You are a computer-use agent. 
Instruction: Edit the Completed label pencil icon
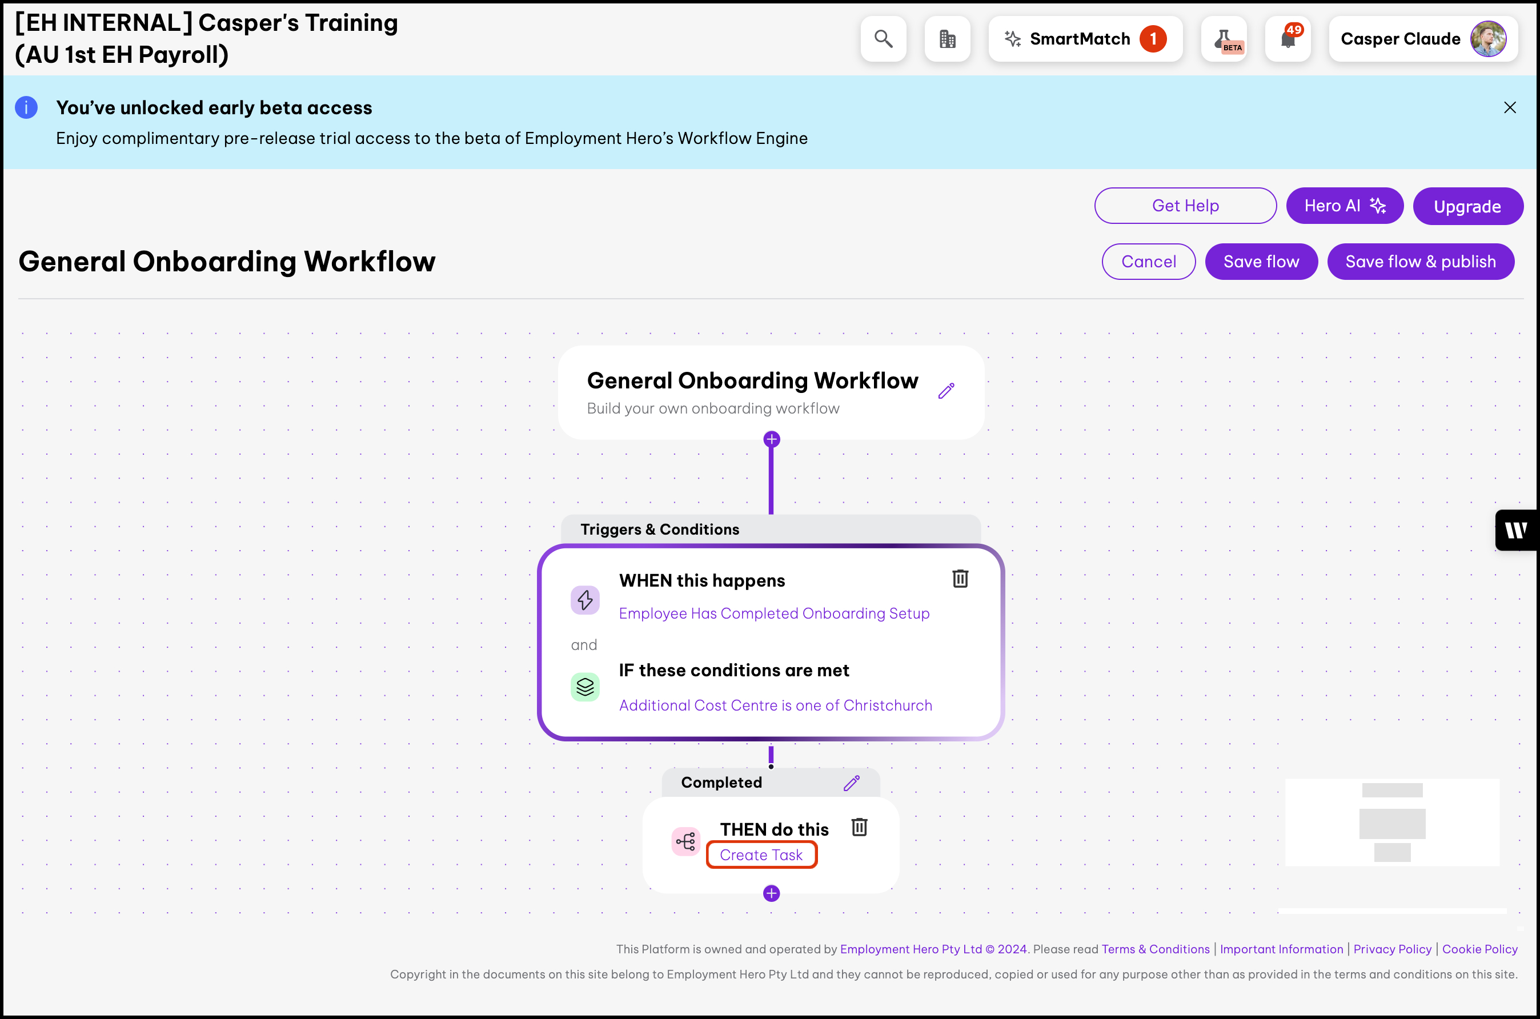851,783
